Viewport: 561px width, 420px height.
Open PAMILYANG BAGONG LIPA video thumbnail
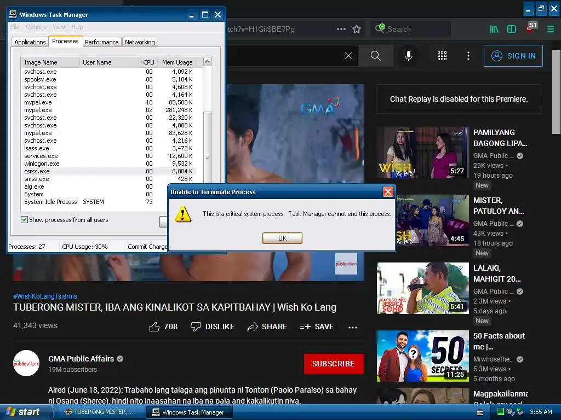pos(422,153)
